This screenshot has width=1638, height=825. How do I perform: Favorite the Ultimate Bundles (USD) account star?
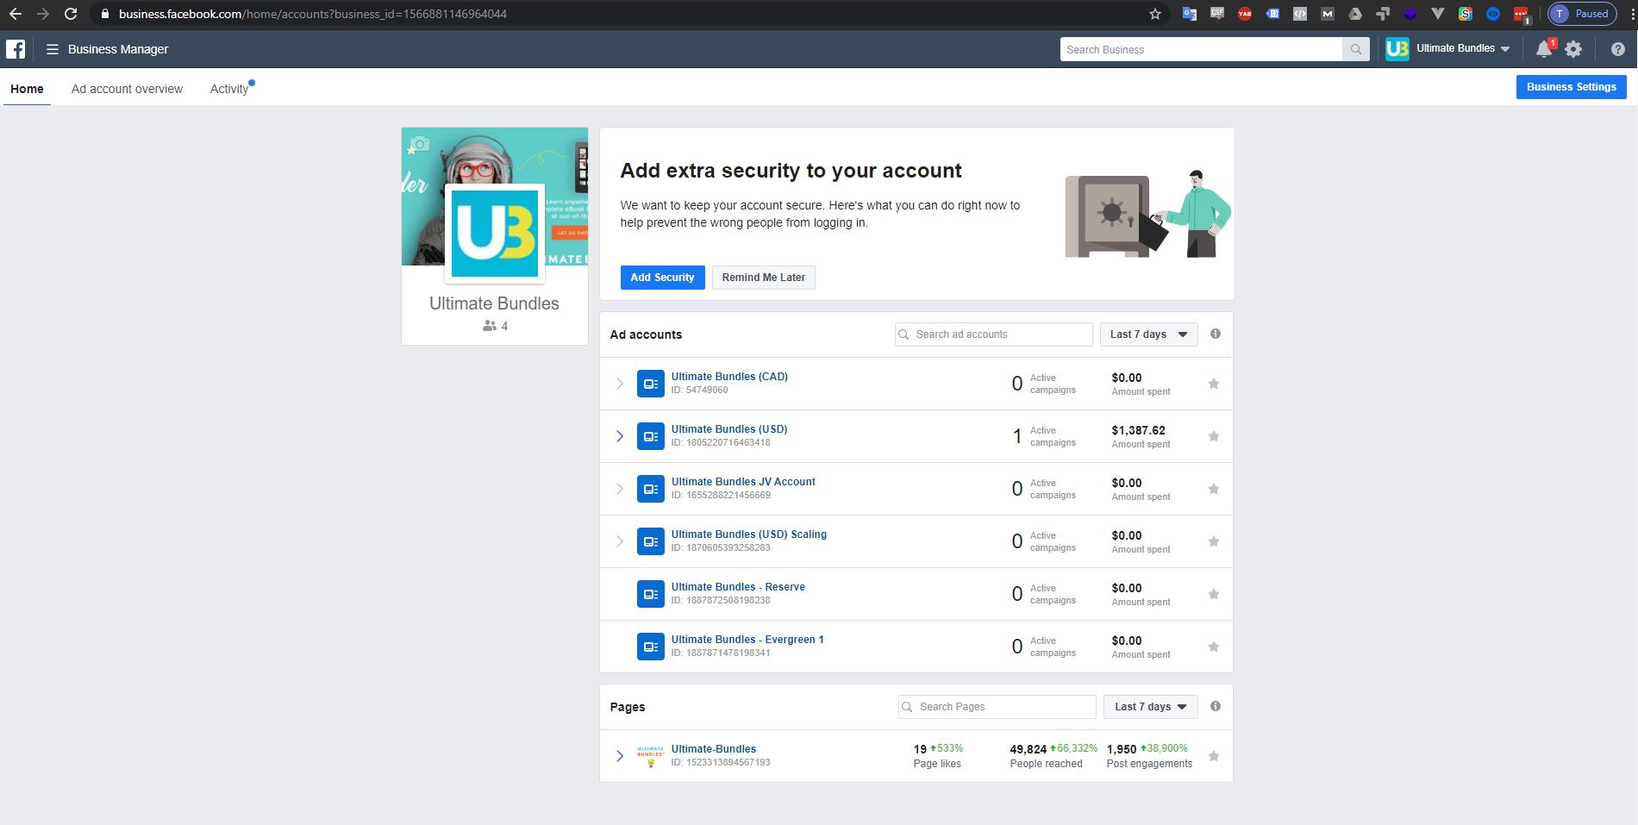tap(1214, 436)
